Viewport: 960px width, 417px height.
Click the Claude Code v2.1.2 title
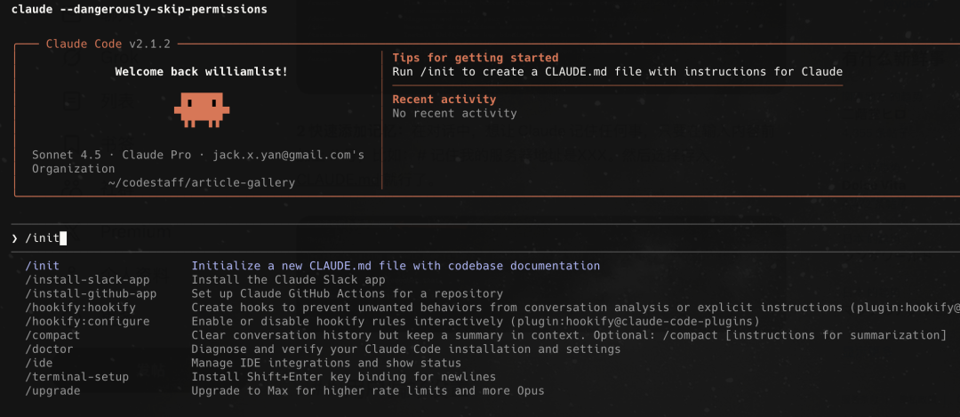pos(108,44)
